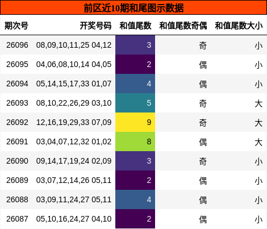Click the purple tail-value cell 3 for 26090
267x229 pixels.
point(135,161)
